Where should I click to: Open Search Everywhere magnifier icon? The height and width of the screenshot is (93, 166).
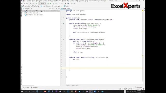click(74, 3)
